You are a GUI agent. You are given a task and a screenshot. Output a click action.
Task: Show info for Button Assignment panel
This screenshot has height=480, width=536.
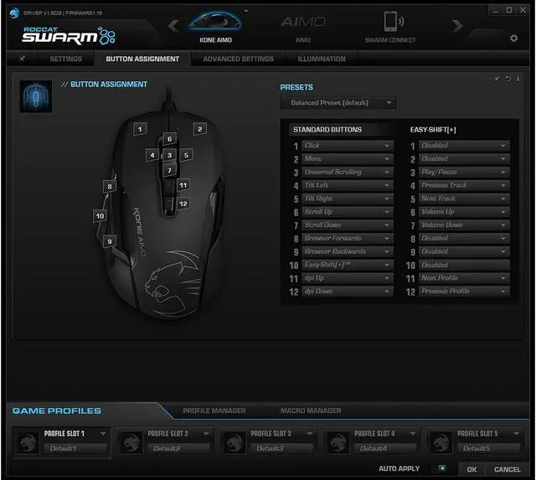tap(518, 79)
